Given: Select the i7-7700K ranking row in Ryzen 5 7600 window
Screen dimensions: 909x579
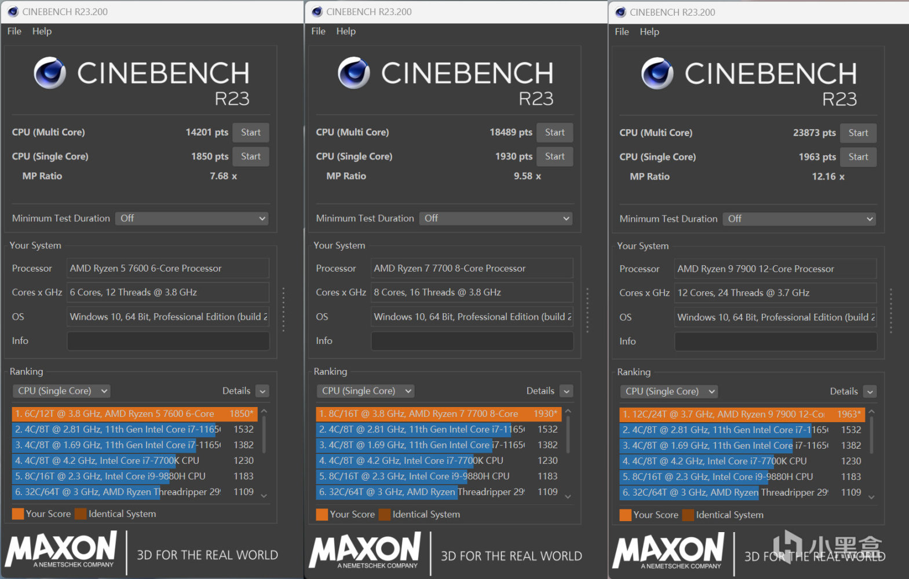Looking at the screenshot, I should coord(134,460).
